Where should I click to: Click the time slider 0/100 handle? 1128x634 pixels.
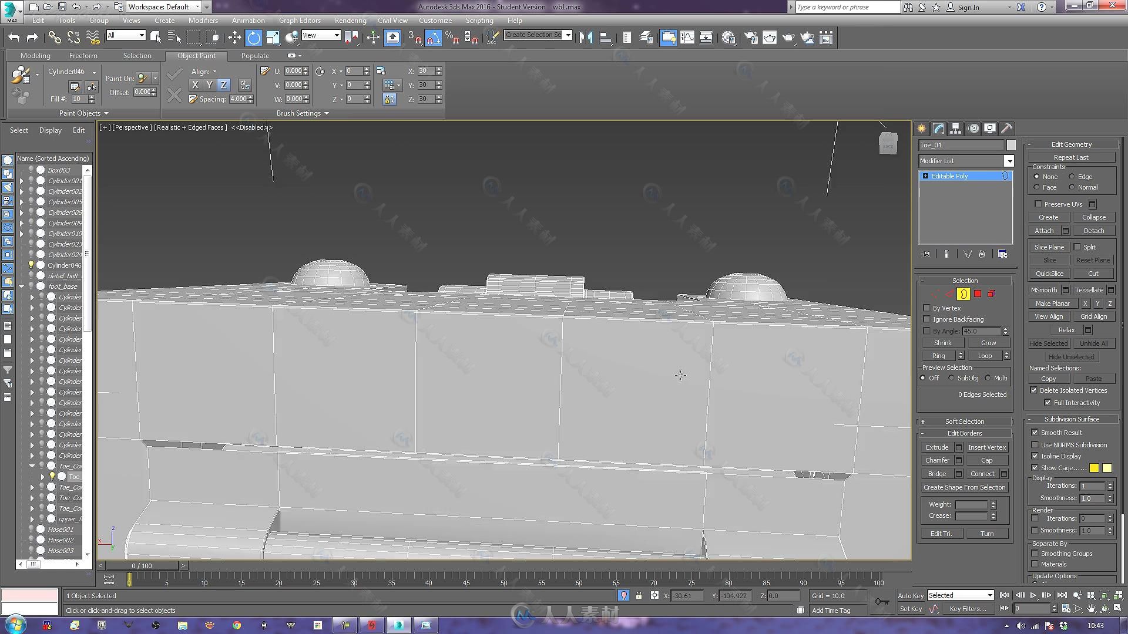142,566
